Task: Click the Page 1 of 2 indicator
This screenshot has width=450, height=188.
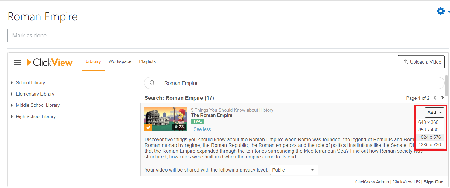Action: click(x=418, y=98)
